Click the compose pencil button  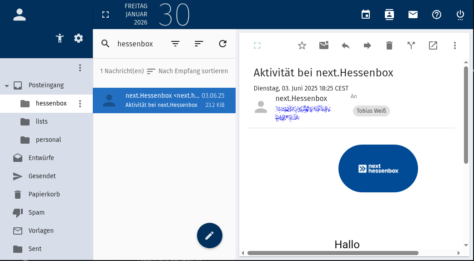coord(210,236)
